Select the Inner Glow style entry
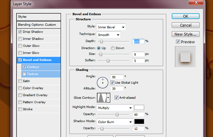 [31, 53]
